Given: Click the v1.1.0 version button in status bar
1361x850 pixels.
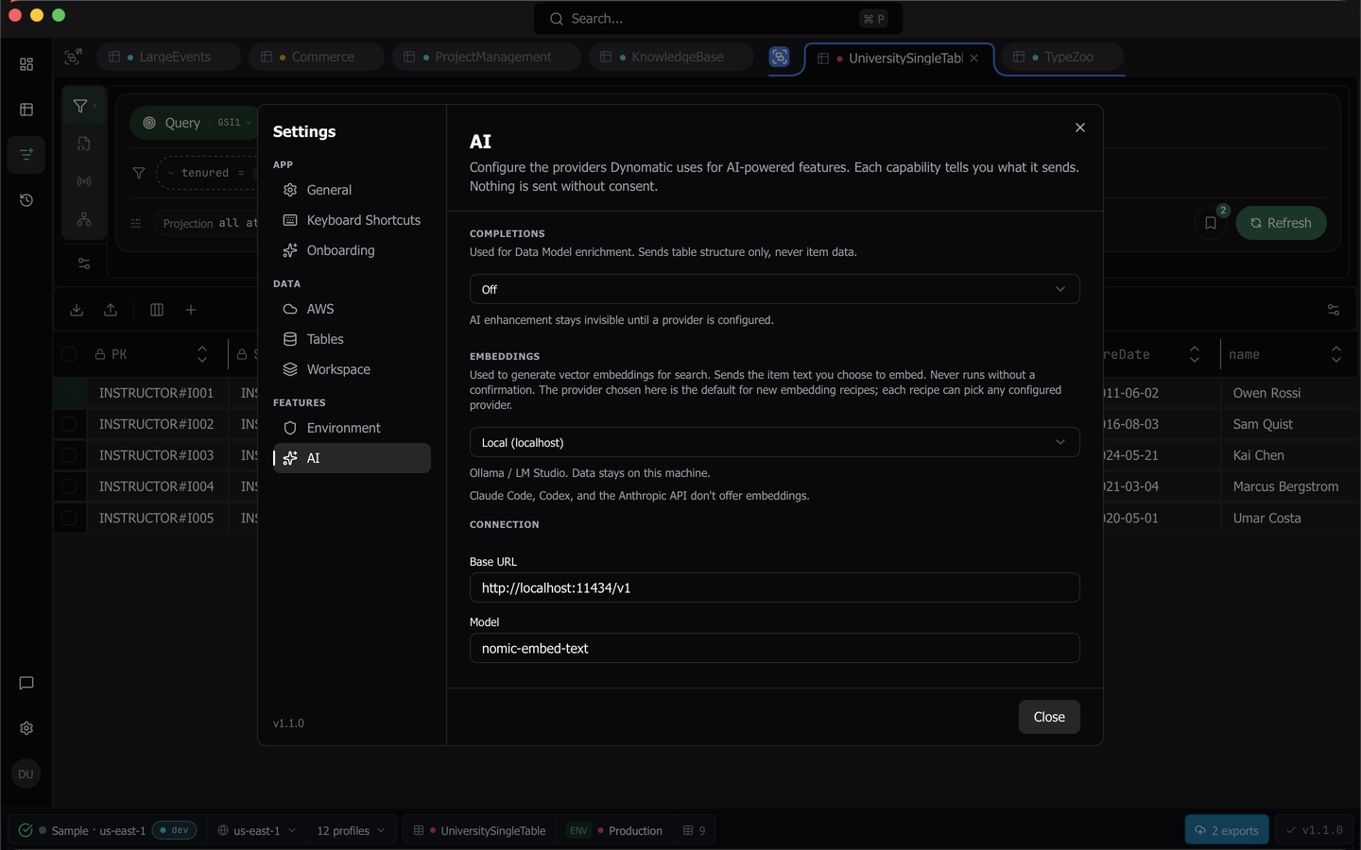Looking at the screenshot, I should point(1314,830).
